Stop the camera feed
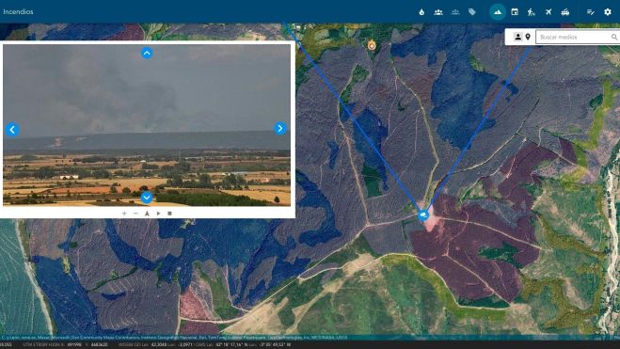Viewport: 620px width, 349px height. click(x=169, y=213)
